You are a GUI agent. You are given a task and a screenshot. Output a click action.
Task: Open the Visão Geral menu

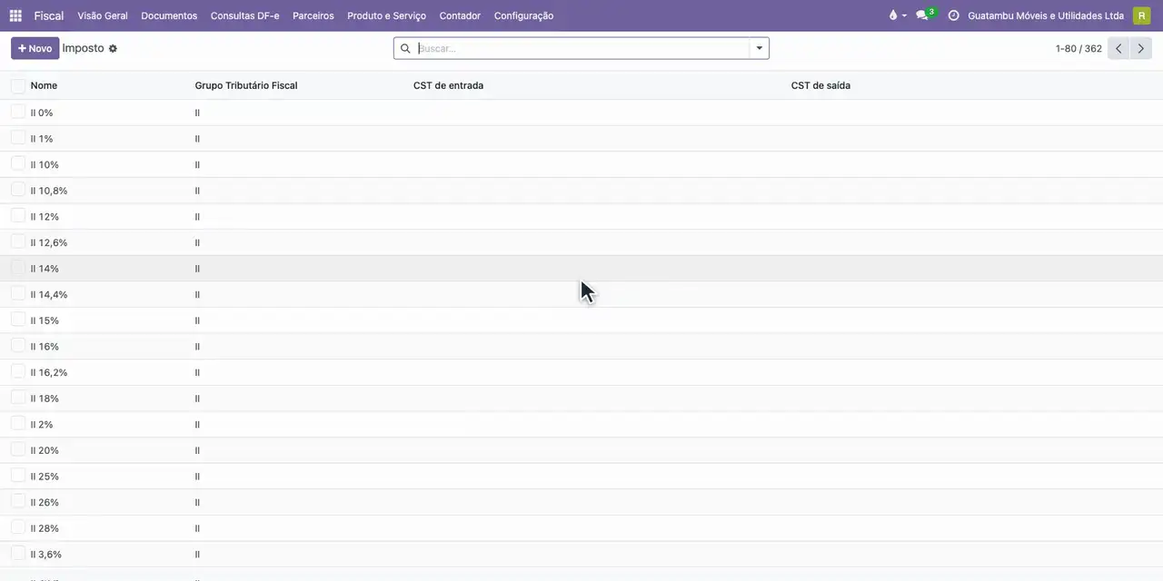pyautogui.click(x=103, y=15)
